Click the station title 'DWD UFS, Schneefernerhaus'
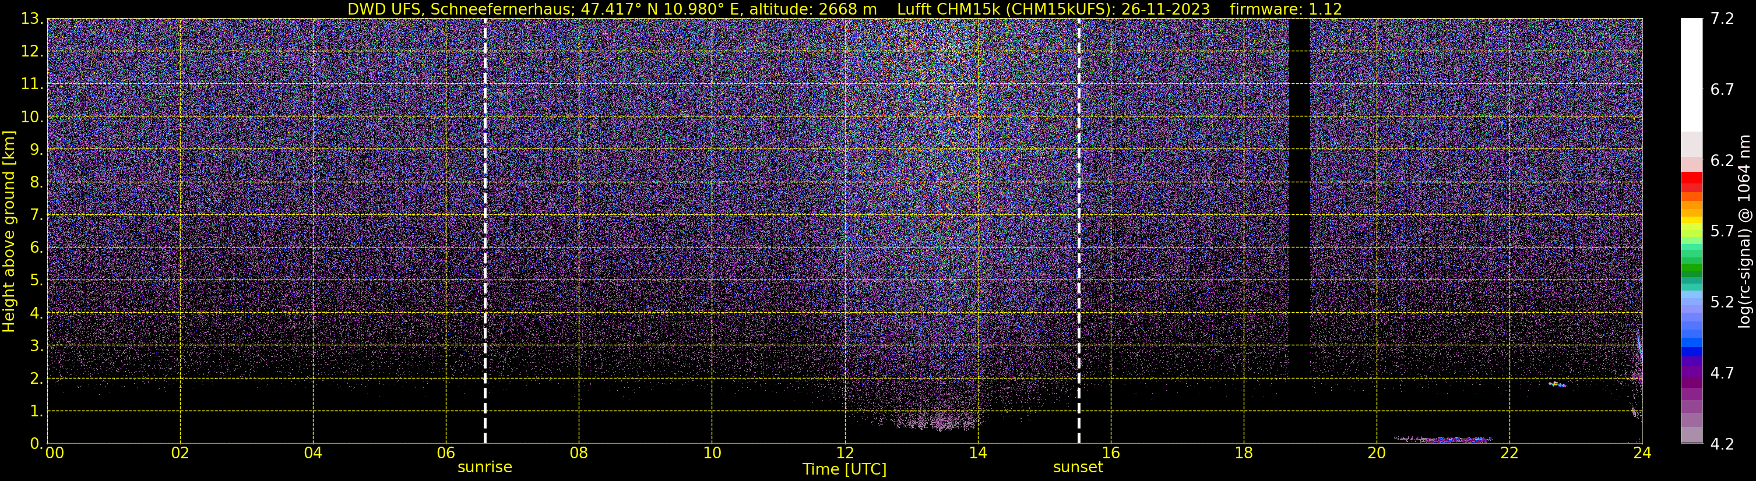Screen dimensions: 1756x481 tap(459, 9)
